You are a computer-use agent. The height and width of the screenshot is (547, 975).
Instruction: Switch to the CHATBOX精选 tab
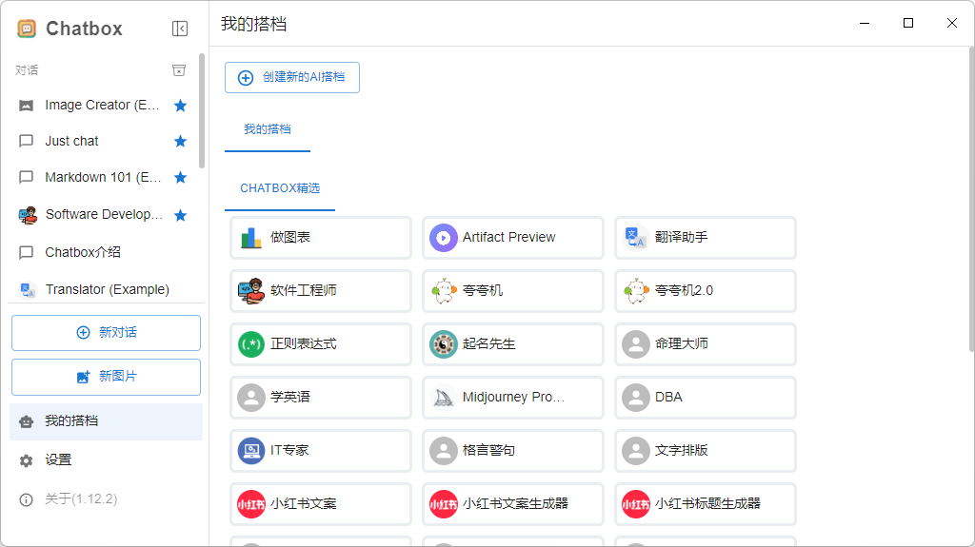point(280,188)
